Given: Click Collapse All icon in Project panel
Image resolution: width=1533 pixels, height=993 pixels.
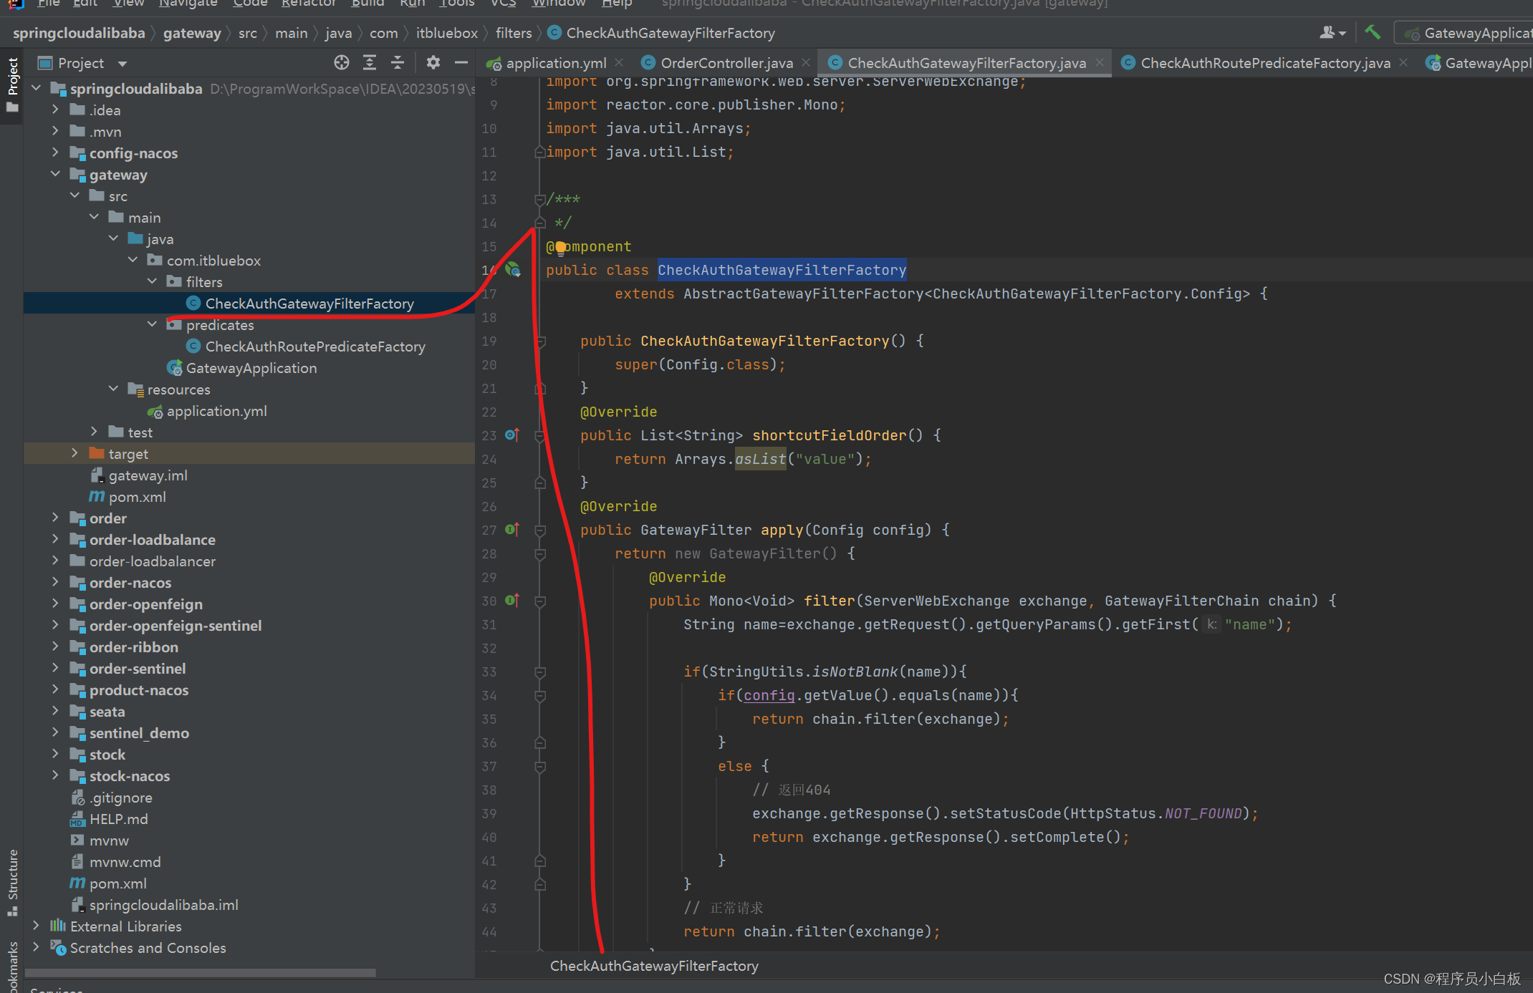Looking at the screenshot, I should pos(398,63).
